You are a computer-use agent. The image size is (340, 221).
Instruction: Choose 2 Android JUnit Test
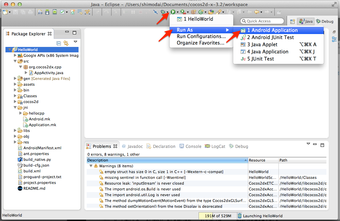pyautogui.click(x=278, y=37)
